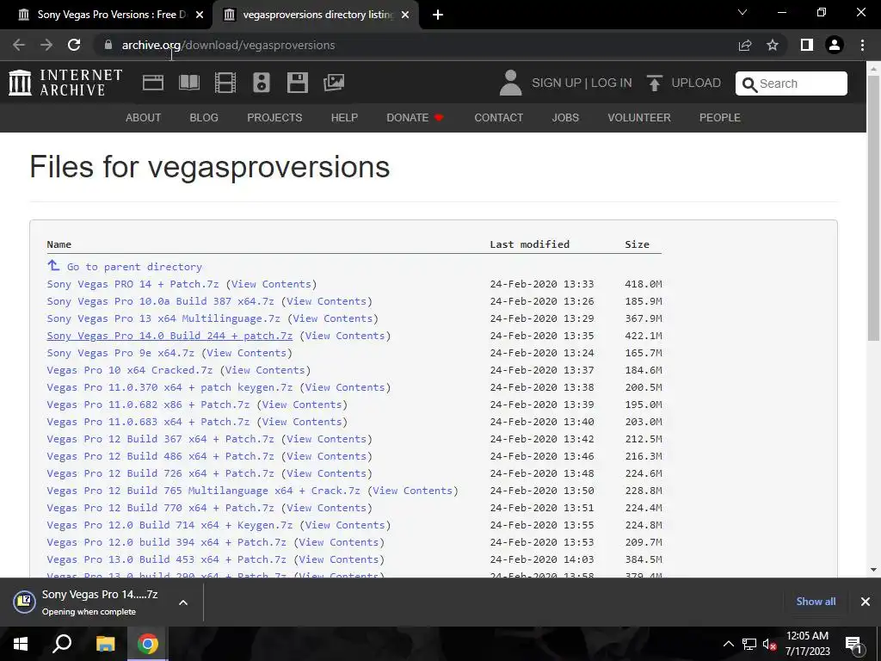Screen dimensions: 881x661
Task: Open Chrome profile avatar
Action: click(835, 45)
